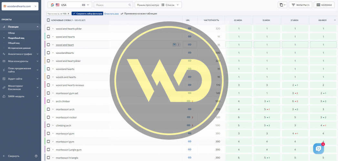Click the search magnifier icon
The height and width of the screenshot is (161, 338).
(130, 5)
